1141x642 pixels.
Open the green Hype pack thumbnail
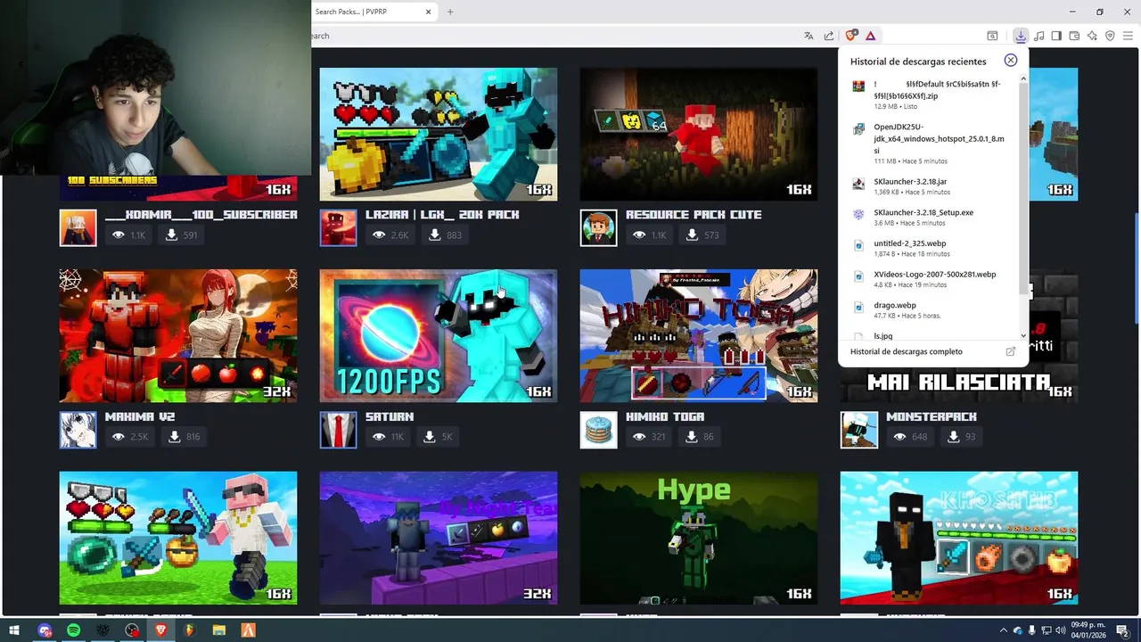pos(699,538)
